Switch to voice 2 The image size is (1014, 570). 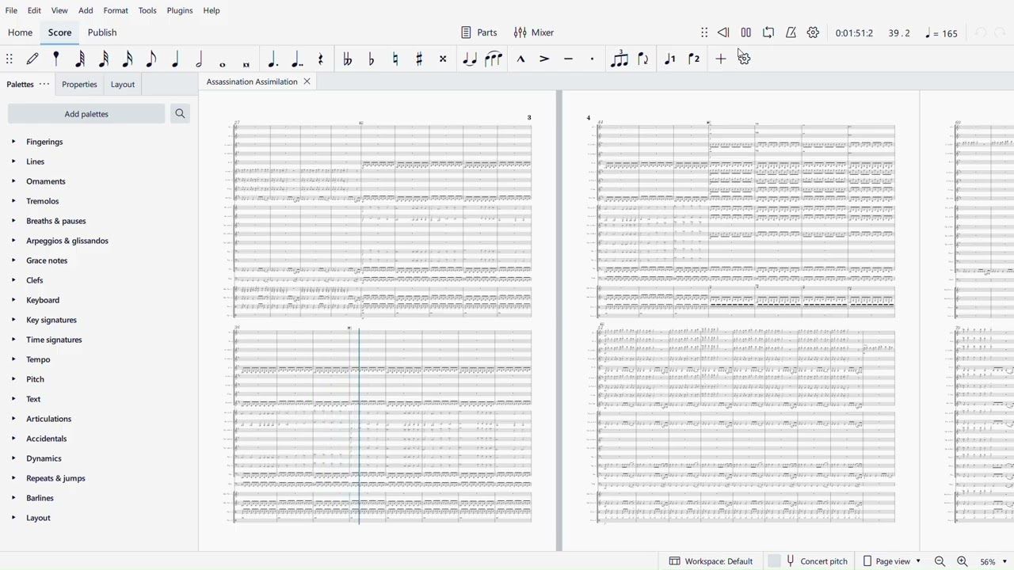coord(694,59)
